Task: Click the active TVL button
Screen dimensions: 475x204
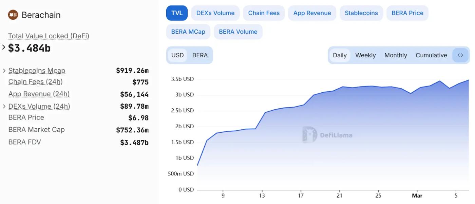Action: (177, 13)
